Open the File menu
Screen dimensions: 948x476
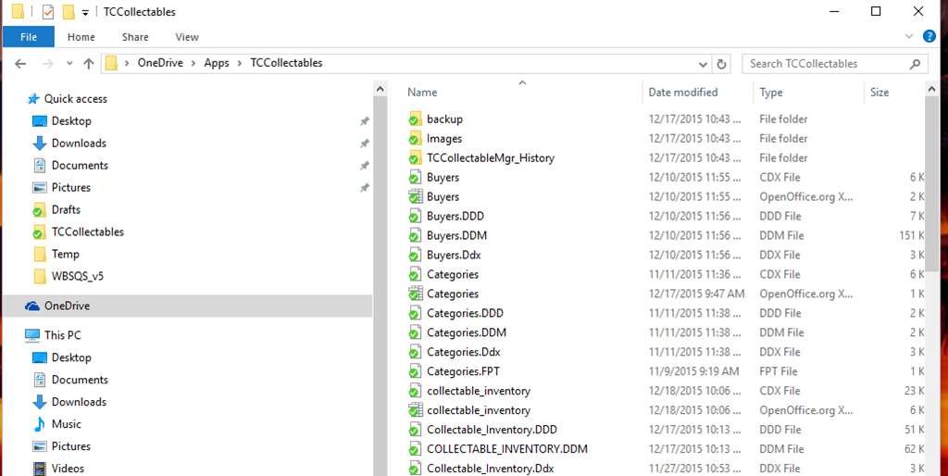pos(29,37)
